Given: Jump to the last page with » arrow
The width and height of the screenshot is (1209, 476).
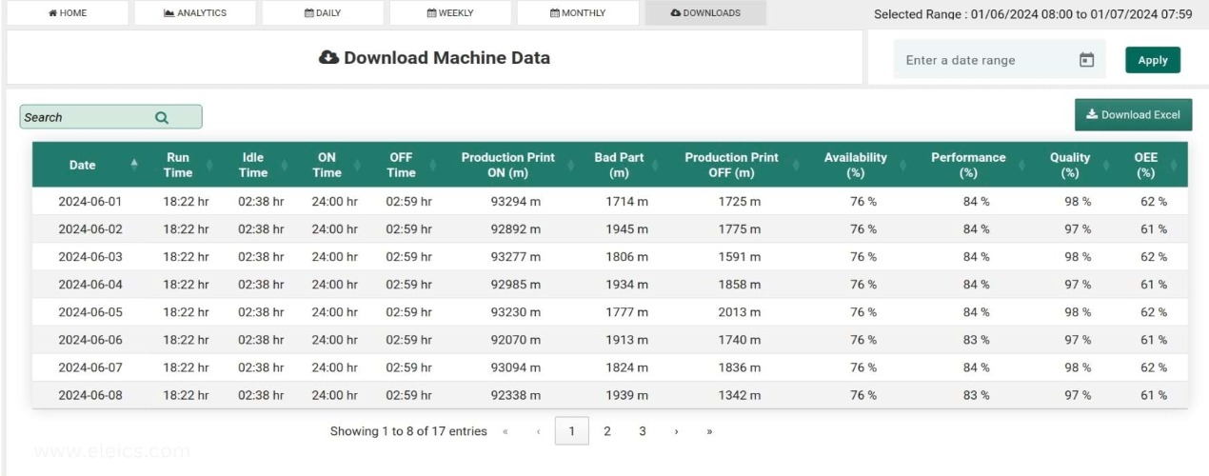Looking at the screenshot, I should (709, 431).
